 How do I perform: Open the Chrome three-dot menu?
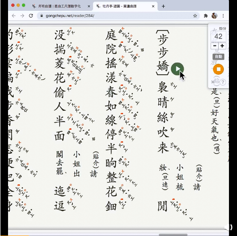223,16
